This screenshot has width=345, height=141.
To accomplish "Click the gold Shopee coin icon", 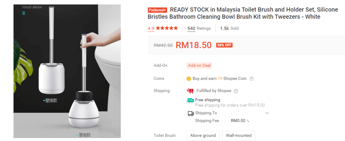I will coord(189,79).
